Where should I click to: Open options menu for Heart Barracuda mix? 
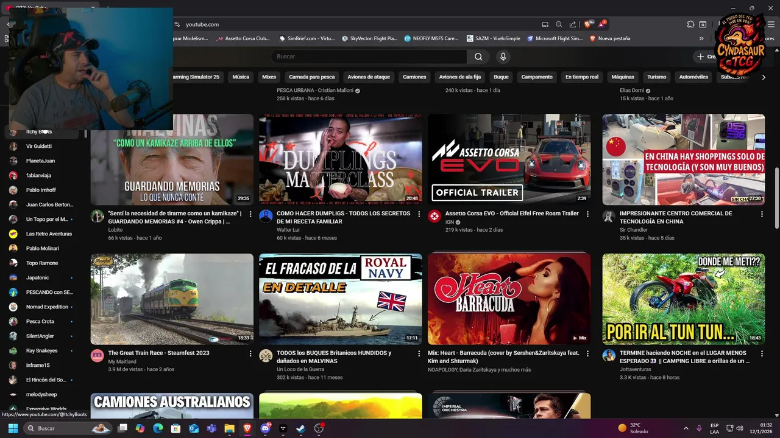point(587,353)
